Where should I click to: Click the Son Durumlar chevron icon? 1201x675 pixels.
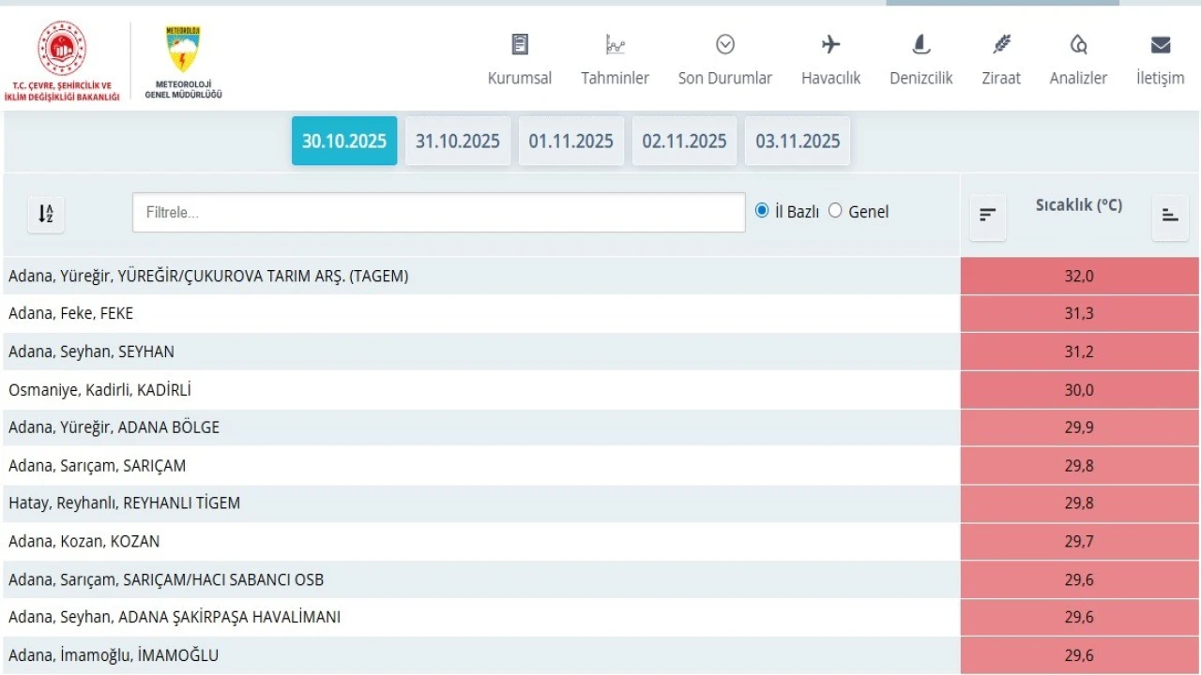click(x=724, y=45)
